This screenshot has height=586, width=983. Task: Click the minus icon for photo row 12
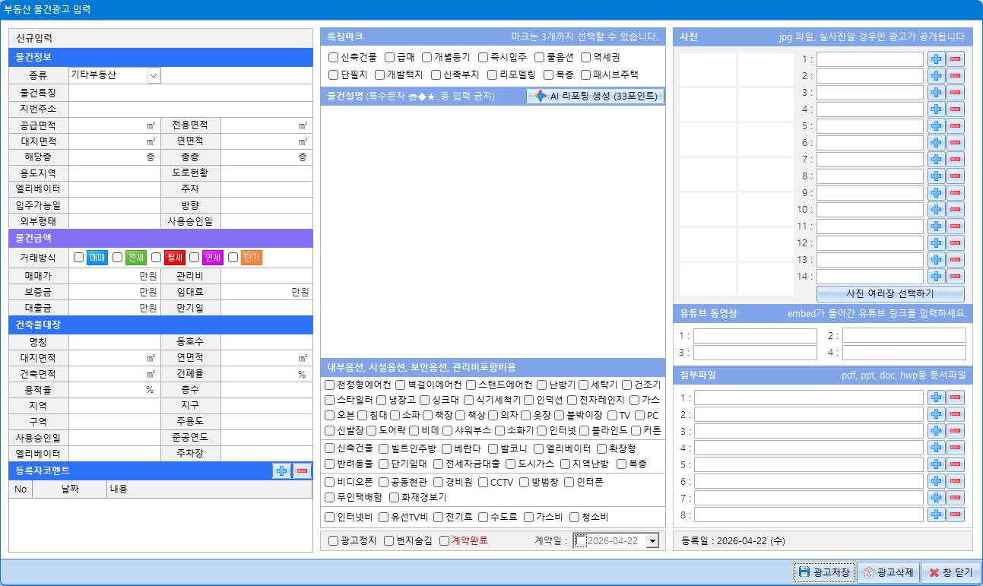tap(956, 243)
